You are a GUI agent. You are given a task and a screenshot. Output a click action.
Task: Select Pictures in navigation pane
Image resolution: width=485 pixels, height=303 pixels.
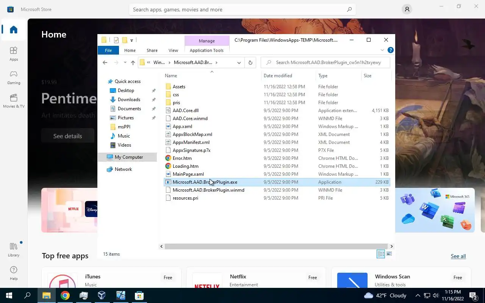(125, 118)
